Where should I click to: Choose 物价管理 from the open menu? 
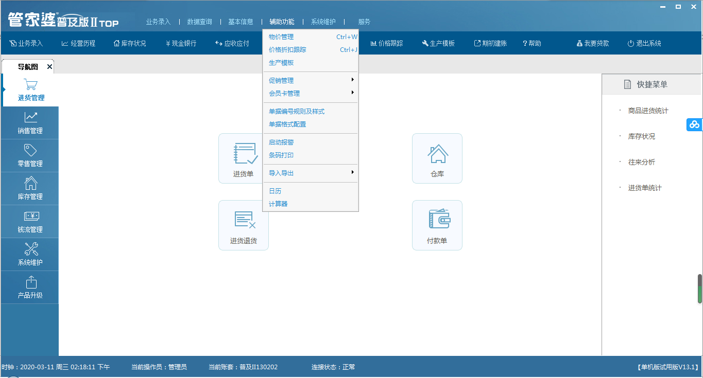click(x=281, y=37)
